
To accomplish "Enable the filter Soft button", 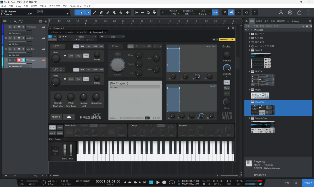I will pyautogui.click(x=117, y=54).
